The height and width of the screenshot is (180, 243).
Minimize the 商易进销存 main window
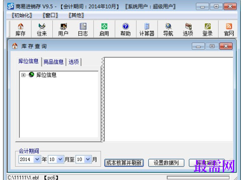pyautogui.click(x=202, y=7)
